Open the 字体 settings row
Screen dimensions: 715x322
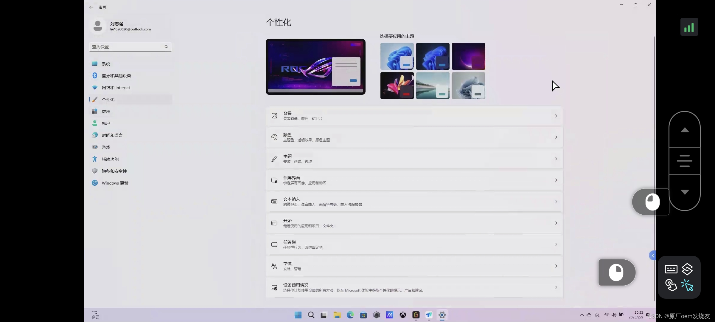coord(414,266)
